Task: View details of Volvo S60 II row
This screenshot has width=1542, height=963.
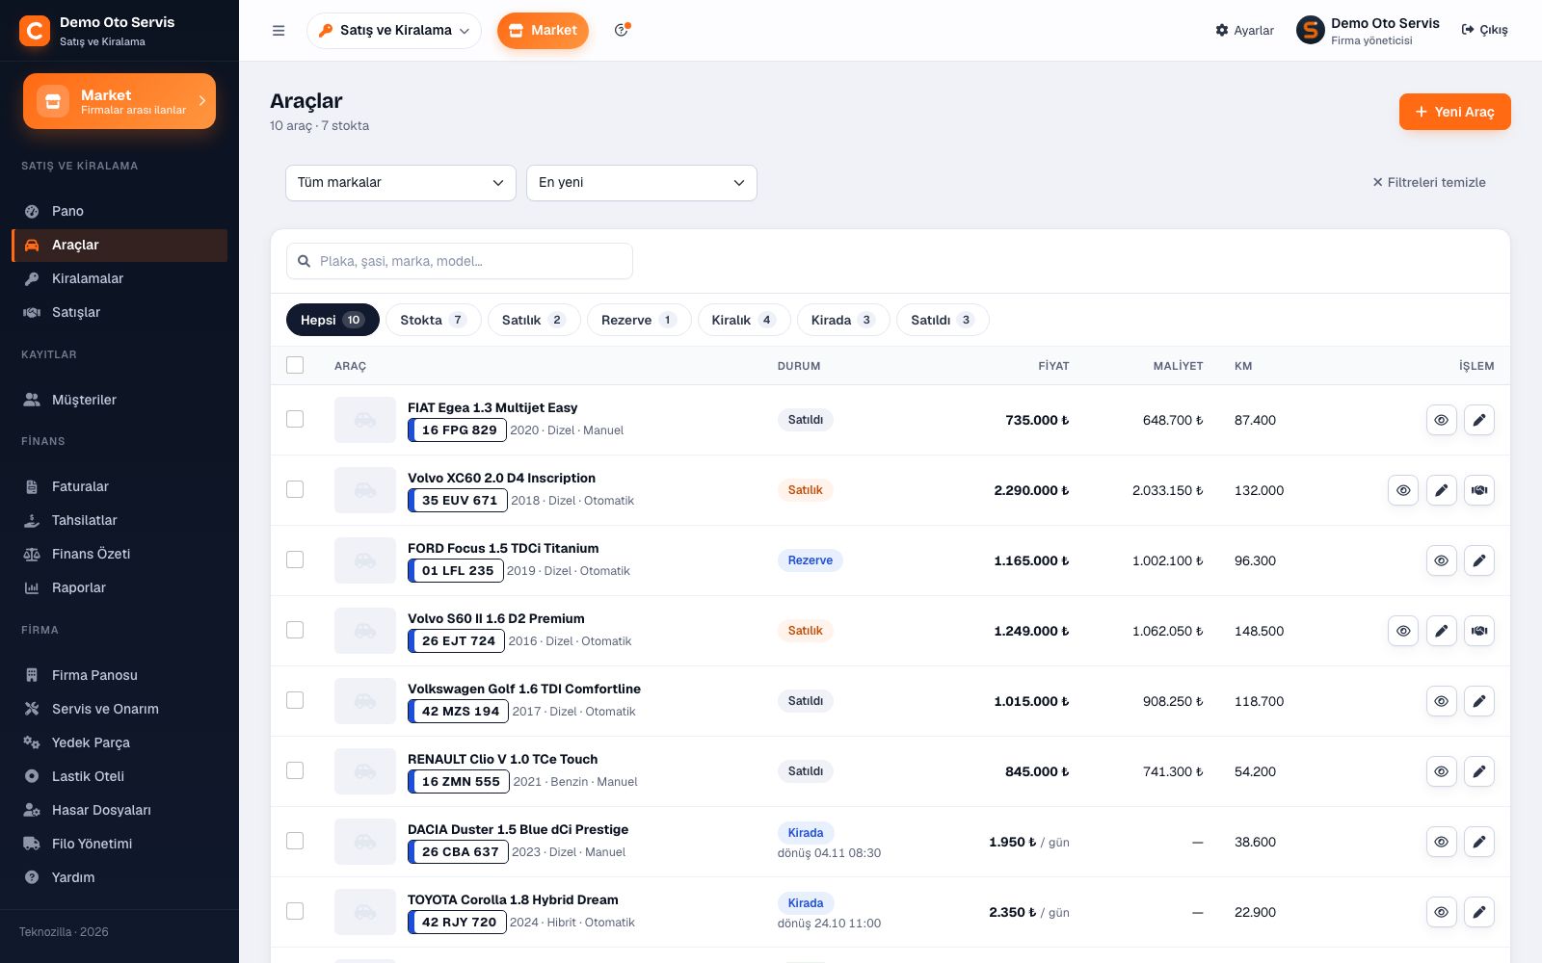Action: click(1403, 631)
